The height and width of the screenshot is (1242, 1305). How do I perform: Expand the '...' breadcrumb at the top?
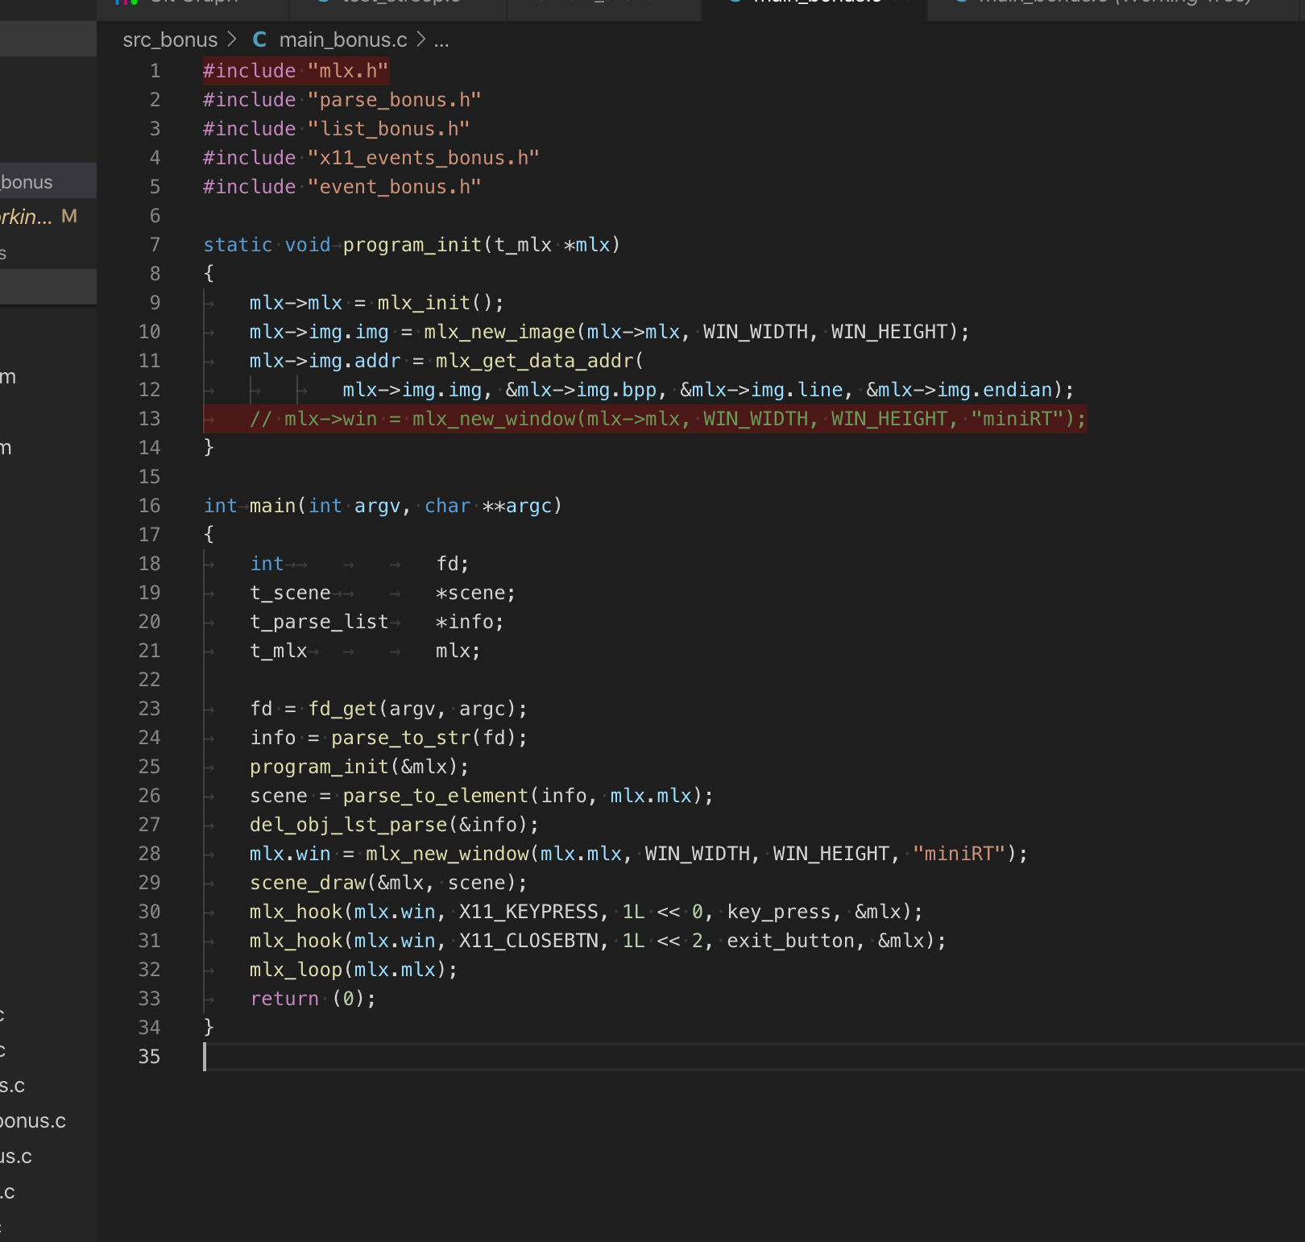coord(442,39)
